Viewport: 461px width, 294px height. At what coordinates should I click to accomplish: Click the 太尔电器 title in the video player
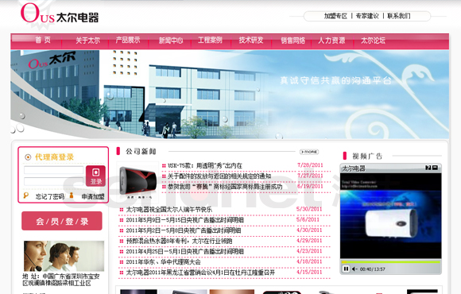tap(354, 168)
